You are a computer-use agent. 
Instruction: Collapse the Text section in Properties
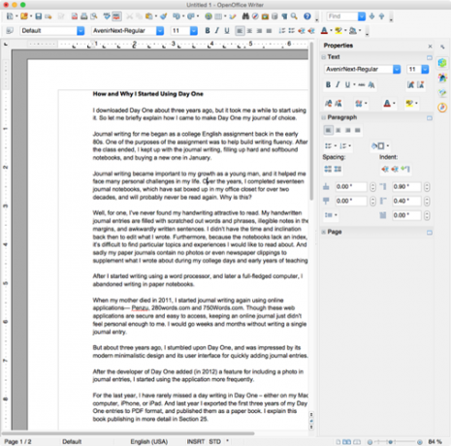pos(323,57)
